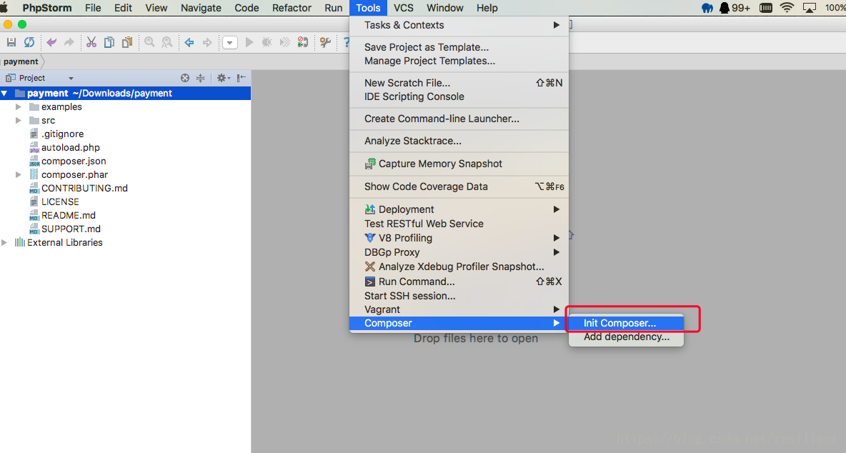Choose Save Project as Template...
The image size is (846, 453).
pos(459,47)
